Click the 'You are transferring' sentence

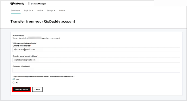[36, 38]
